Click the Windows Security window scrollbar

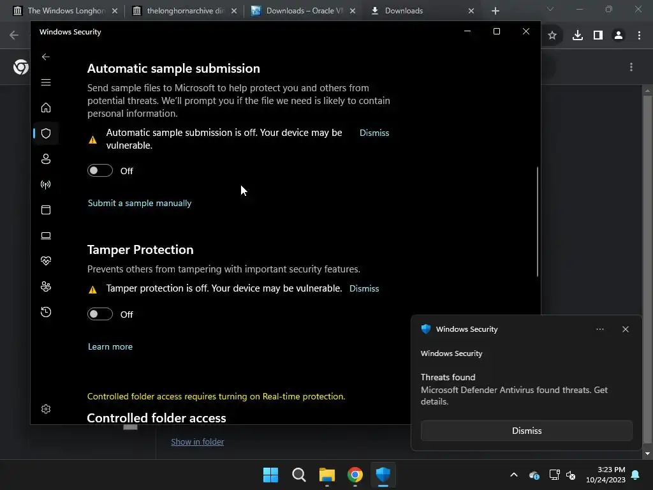tap(538, 221)
